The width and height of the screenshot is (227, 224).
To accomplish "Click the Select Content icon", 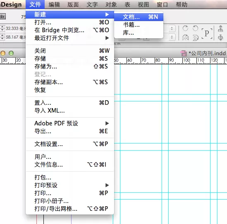I will click(x=220, y=37).
